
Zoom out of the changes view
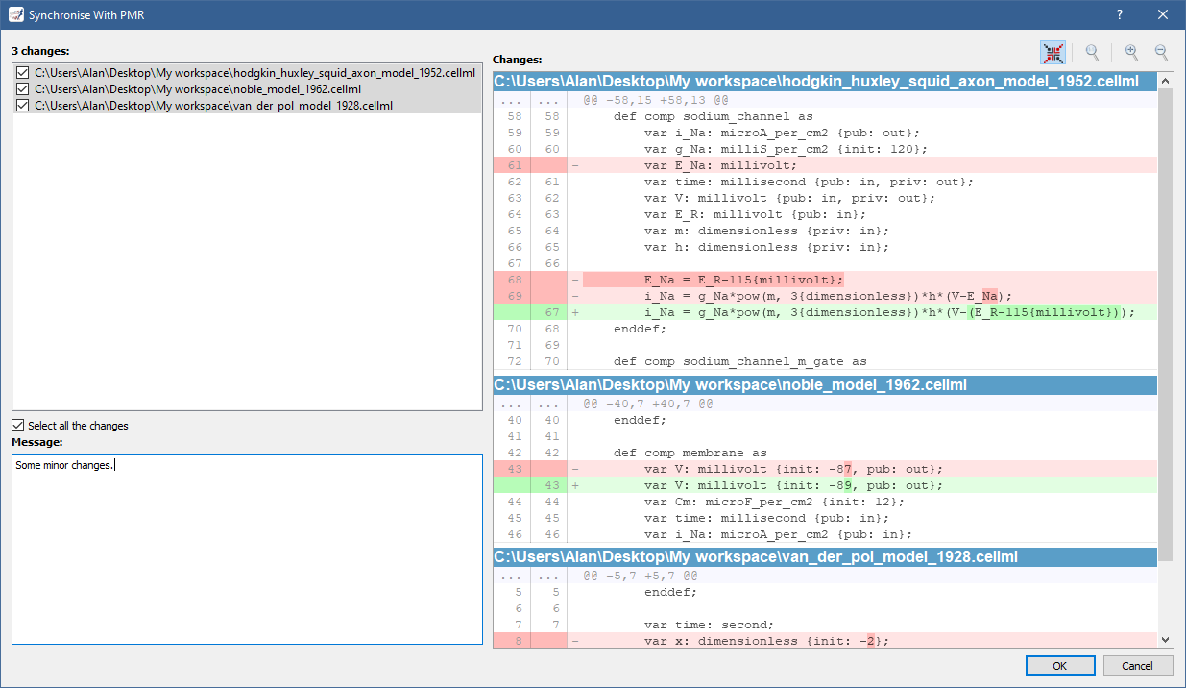pos(1161,54)
